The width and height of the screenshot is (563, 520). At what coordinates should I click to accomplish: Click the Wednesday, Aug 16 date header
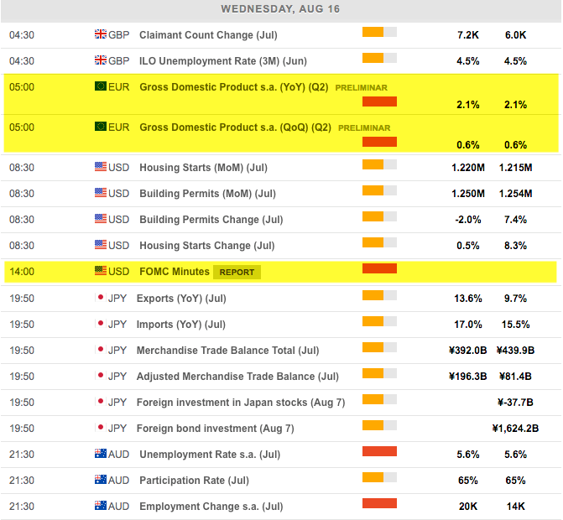(281, 9)
